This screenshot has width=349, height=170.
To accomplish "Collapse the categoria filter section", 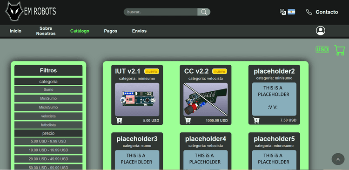I will click(x=48, y=82).
